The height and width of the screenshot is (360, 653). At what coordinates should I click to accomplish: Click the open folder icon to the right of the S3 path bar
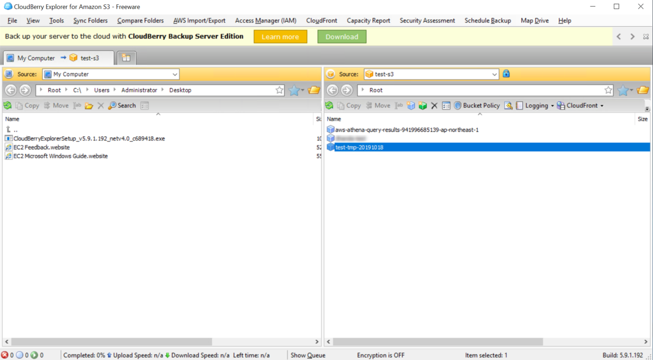[x=643, y=90]
